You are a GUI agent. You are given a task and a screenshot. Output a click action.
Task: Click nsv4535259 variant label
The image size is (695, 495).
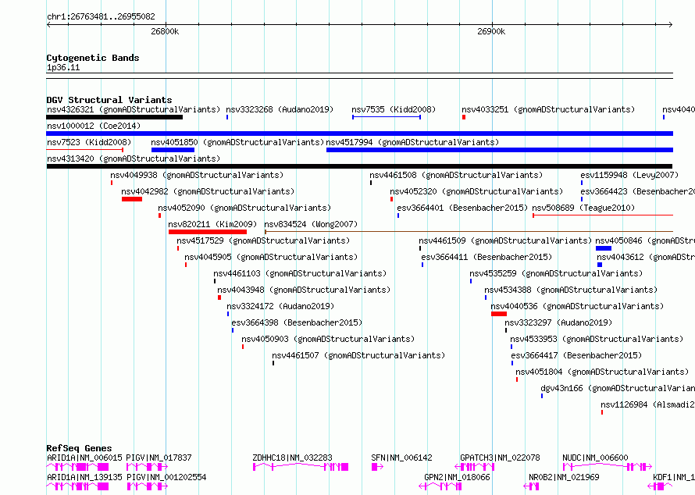[556, 273]
